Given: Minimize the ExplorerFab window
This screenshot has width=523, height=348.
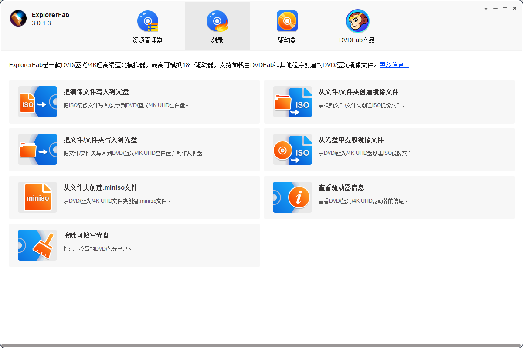Looking at the screenshot, I should [496, 8].
